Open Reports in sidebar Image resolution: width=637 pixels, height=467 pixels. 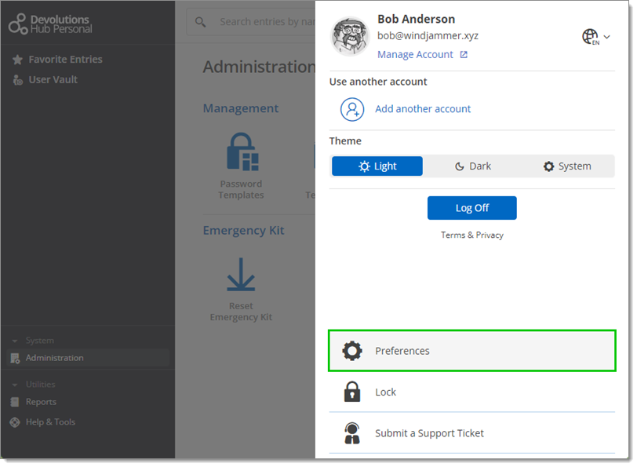coord(41,402)
